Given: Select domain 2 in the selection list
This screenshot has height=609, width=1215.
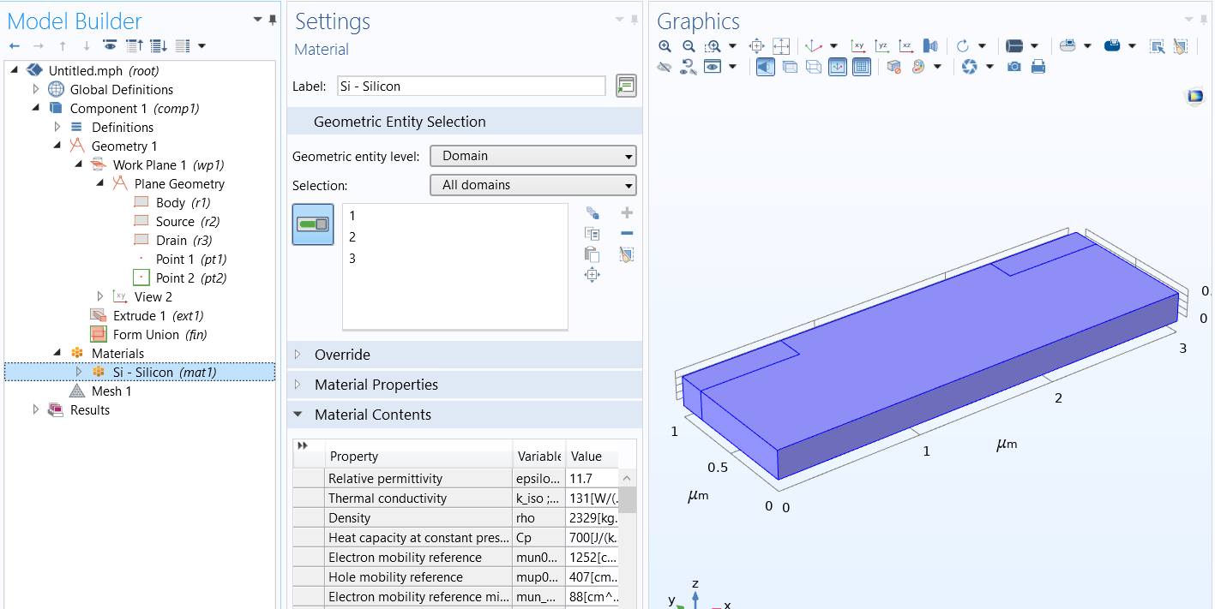Looking at the screenshot, I should point(352,237).
